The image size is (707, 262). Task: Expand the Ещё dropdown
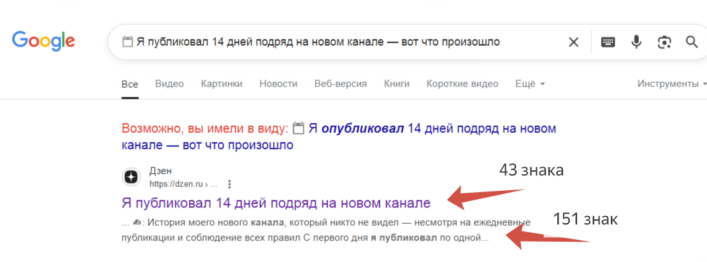coord(530,84)
